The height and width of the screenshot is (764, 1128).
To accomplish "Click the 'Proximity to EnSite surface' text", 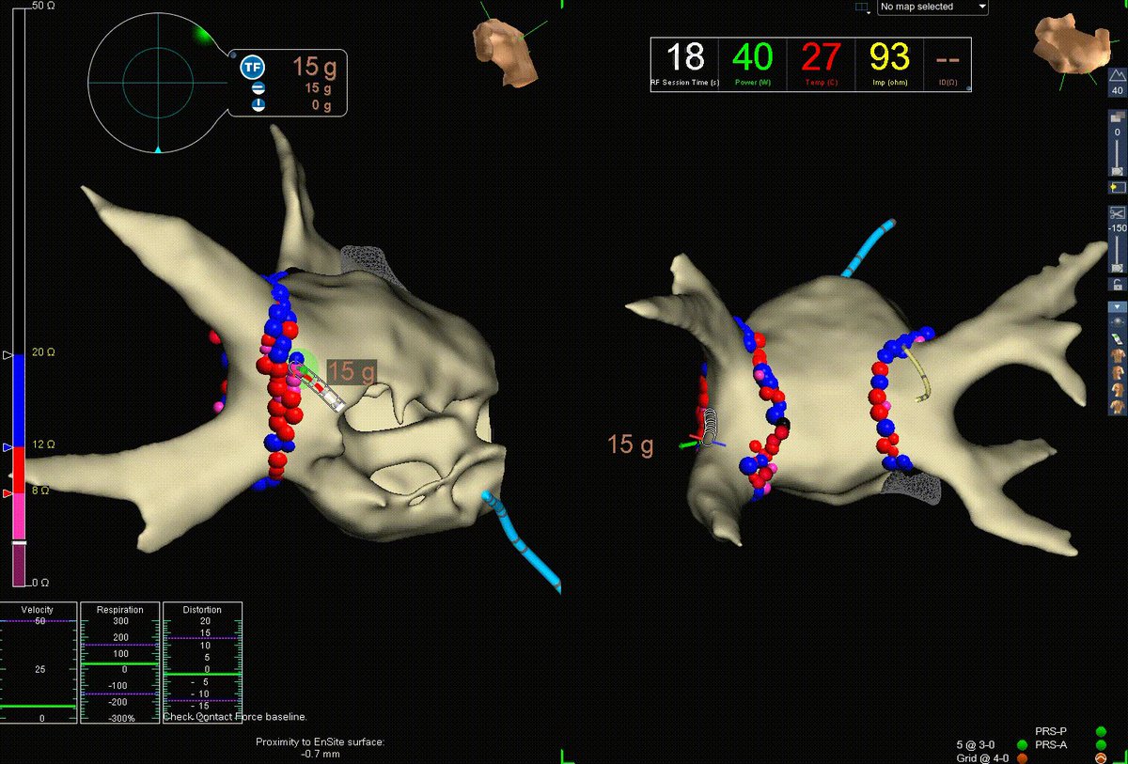I will click(320, 742).
